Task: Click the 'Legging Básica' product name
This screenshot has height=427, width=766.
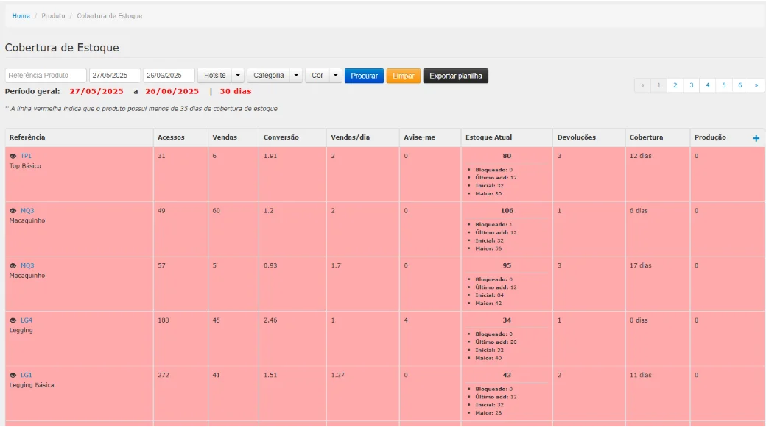Action: [x=32, y=385]
